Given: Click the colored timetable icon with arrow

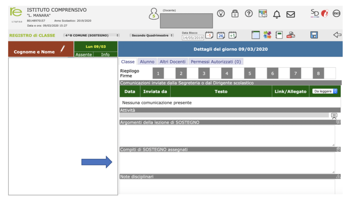Looking at the screenshot, I should coord(263,13).
